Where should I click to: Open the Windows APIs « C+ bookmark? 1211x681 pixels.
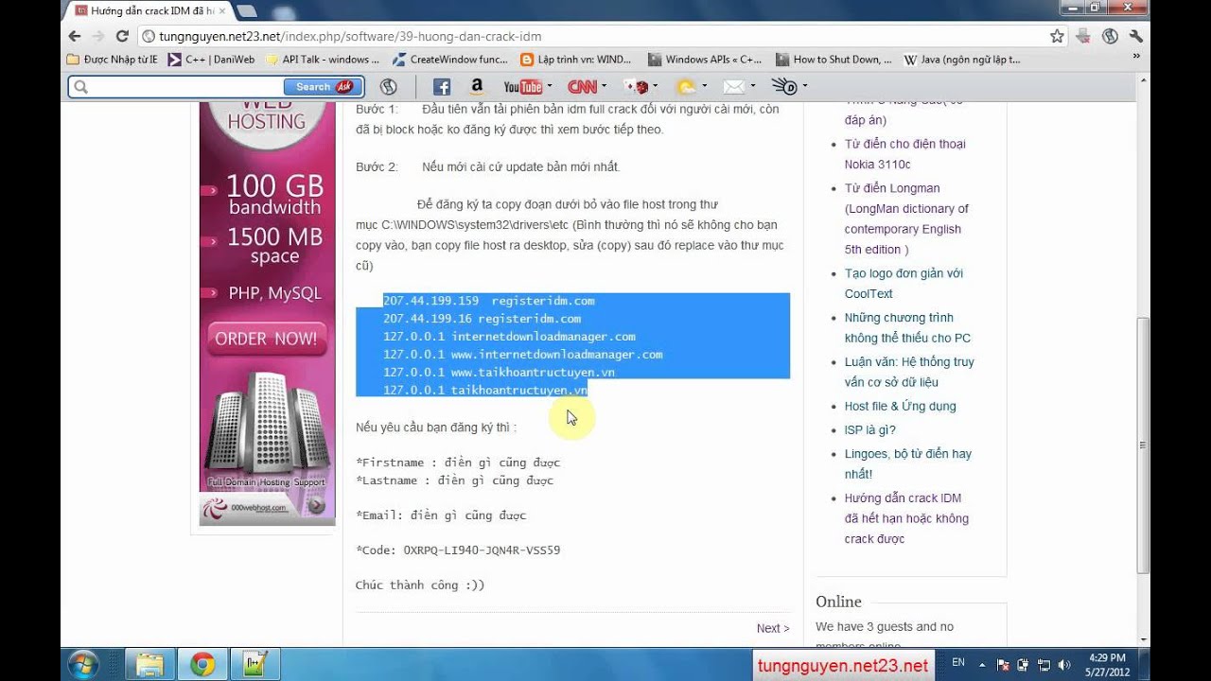(x=705, y=60)
